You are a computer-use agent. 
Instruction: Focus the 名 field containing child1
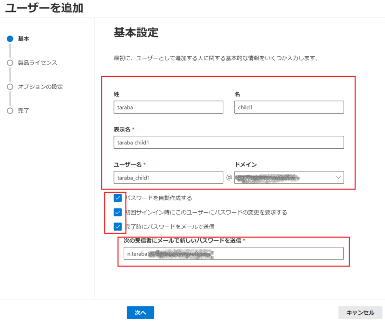tap(289, 107)
